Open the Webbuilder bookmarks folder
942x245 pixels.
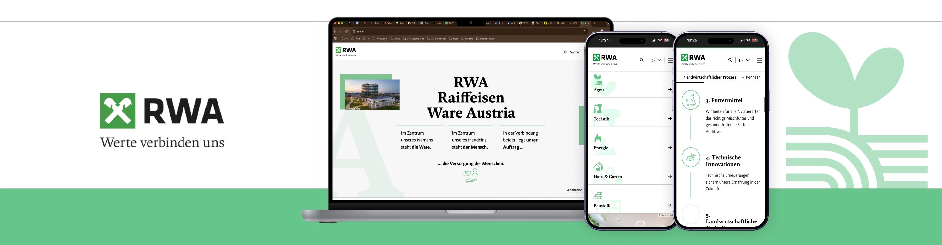pyautogui.click(x=380, y=39)
